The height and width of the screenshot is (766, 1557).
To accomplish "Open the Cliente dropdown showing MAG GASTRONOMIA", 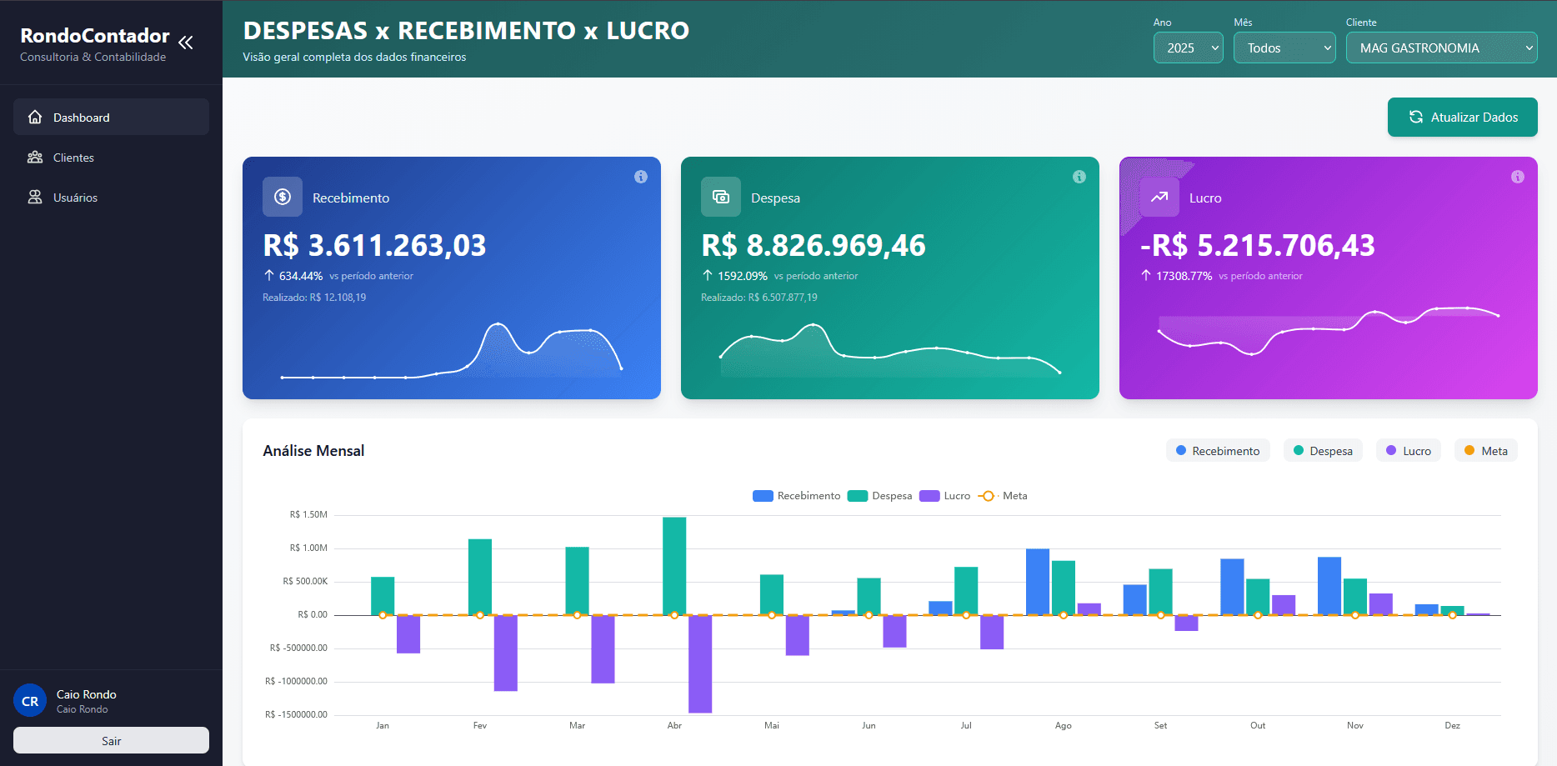I will click(1441, 48).
